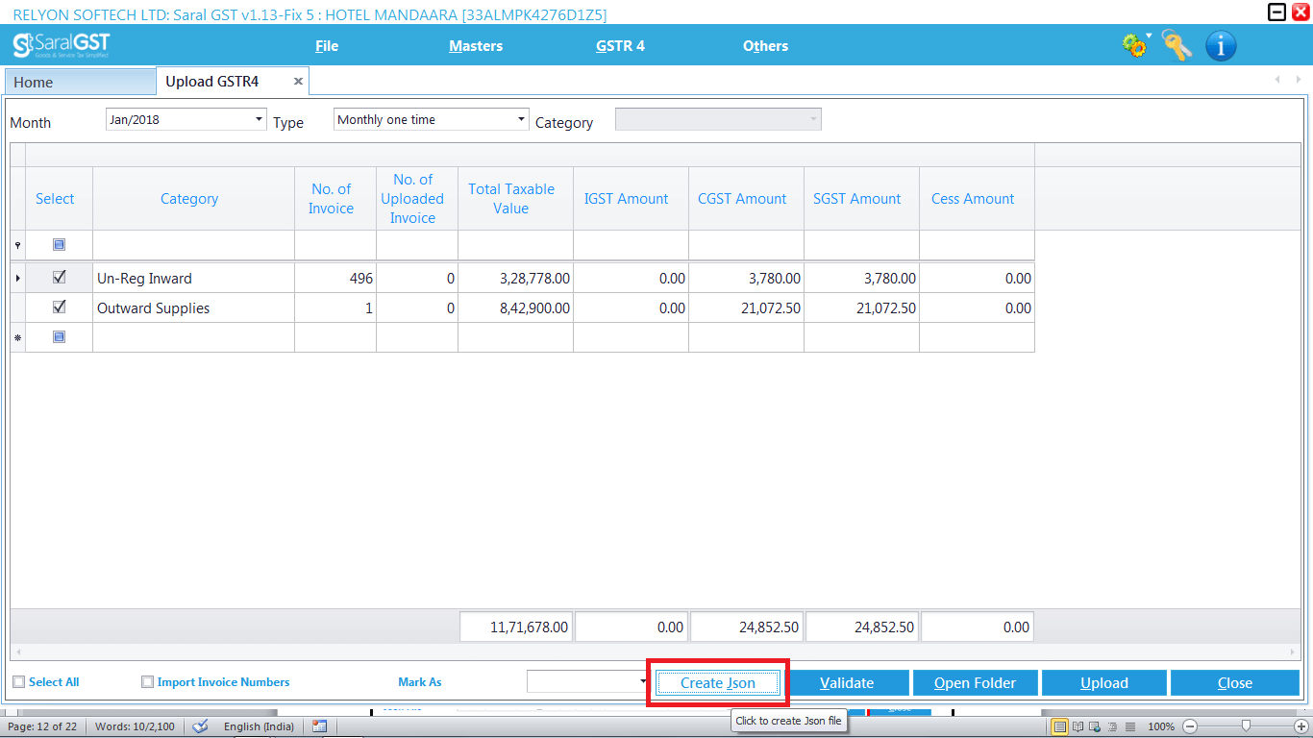The height and width of the screenshot is (738, 1313).
Task: Open the File menu
Action: (327, 46)
